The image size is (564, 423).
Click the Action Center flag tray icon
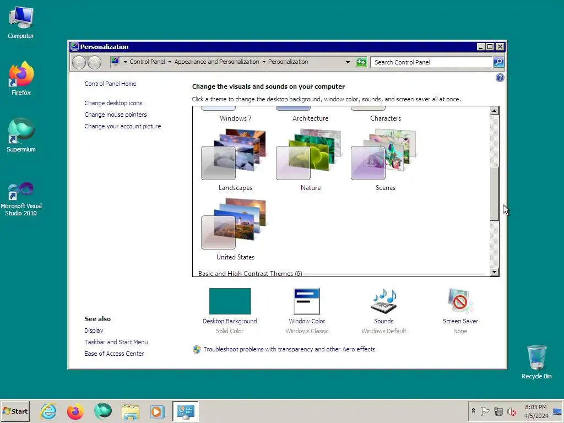coord(485,411)
